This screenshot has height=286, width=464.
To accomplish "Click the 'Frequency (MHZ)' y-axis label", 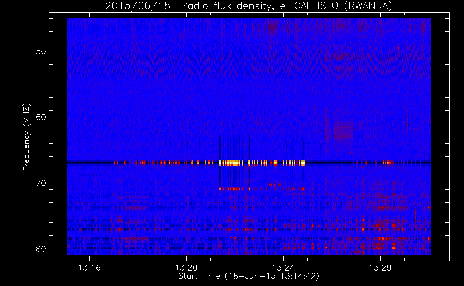I will (26, 137).
